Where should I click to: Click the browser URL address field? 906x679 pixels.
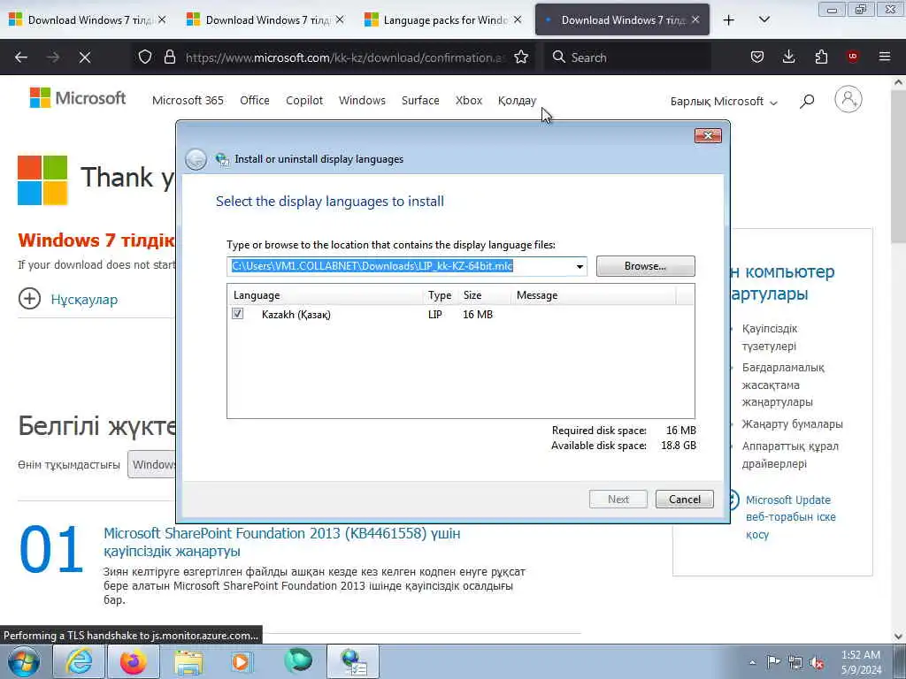345,57
